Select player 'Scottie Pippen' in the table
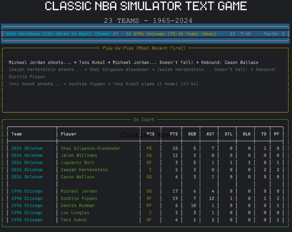The width and height of the screenshot is (292, 232). 79,199
